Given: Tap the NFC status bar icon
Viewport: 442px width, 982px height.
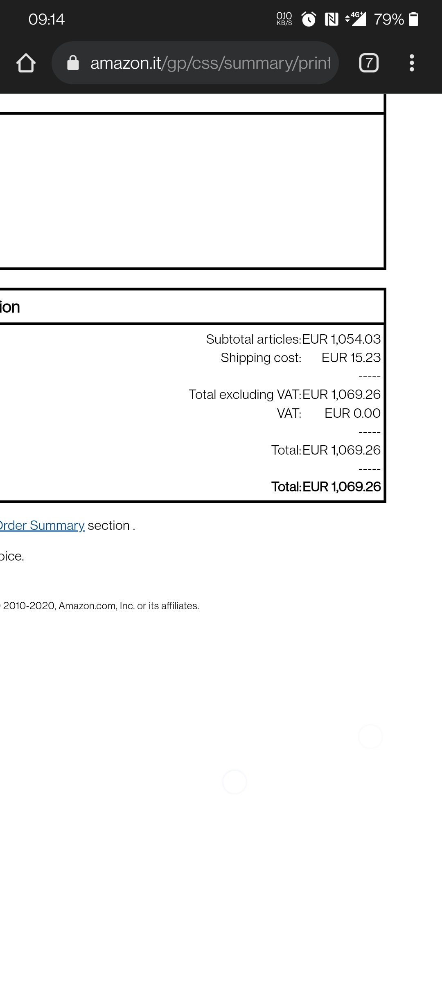Looking at the screenshot, I should (x=331, y=19).
